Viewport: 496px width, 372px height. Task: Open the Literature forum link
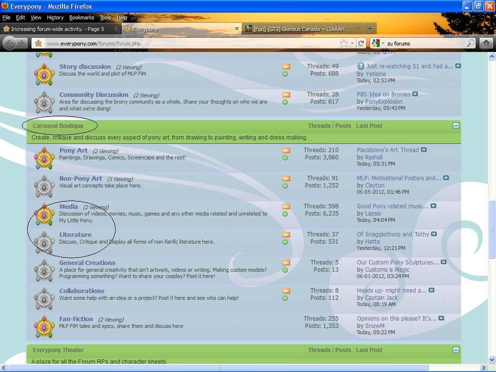click(75, 235)
